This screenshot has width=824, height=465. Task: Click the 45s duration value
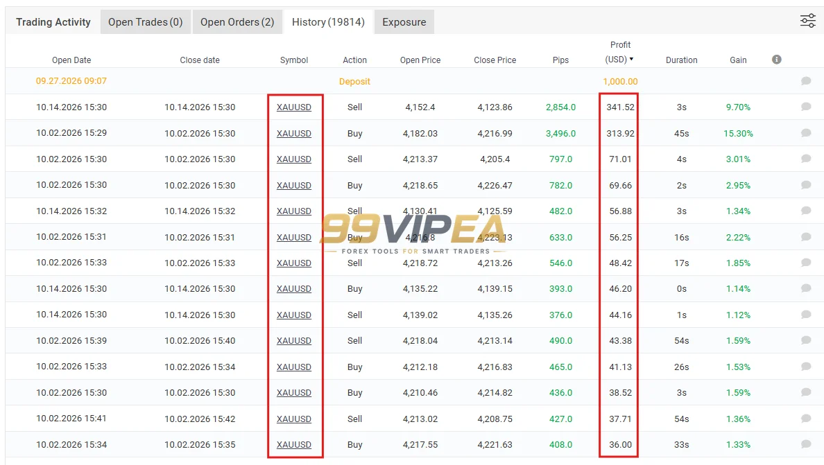coord(682,133)
